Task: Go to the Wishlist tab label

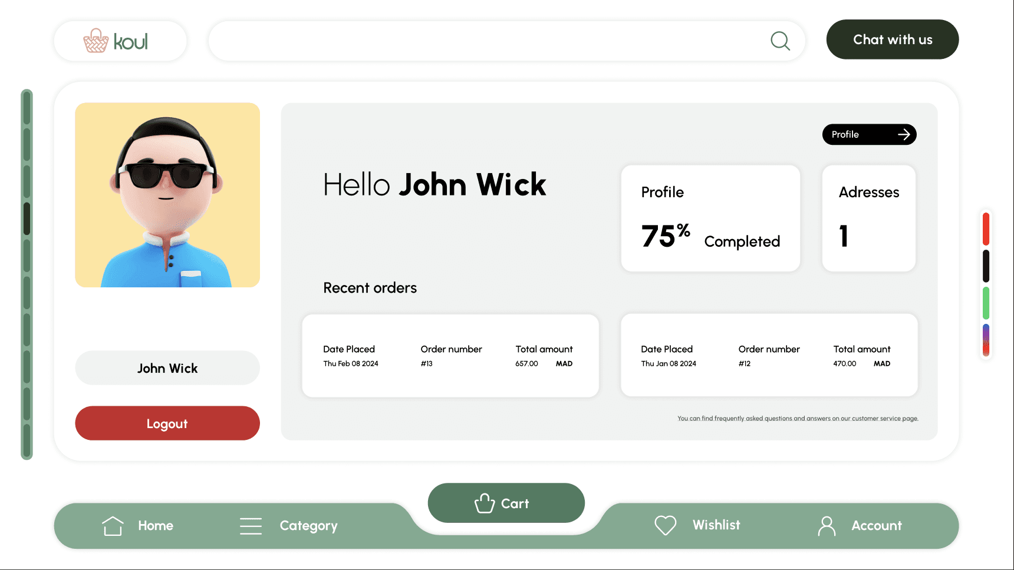Action: (x=716, y=525)
